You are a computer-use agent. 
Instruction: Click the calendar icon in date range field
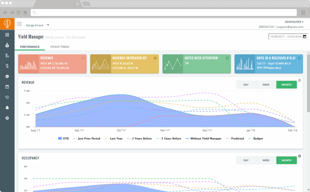click(x=305, y=37)
